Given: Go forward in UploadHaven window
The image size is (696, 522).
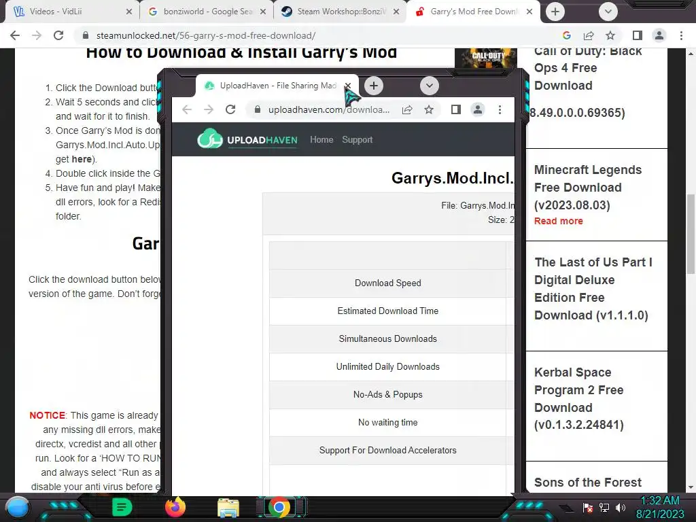Looking at the screenshot, I should 208,109.
